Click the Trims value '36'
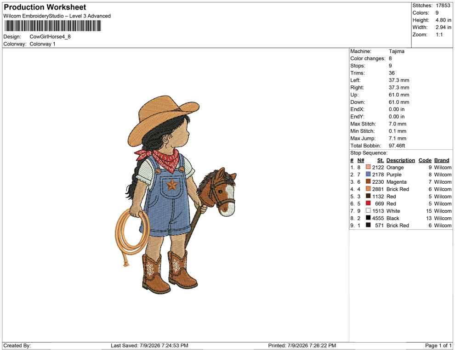Screen dimensions: 455x350 [x=392, y=73]
